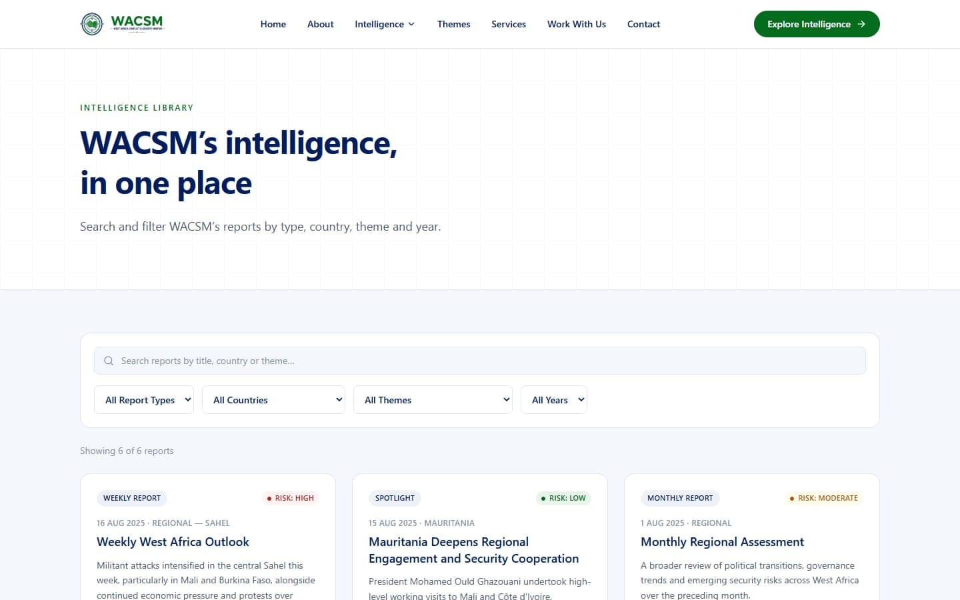Image resolution: width=960 pixels, height=600 pixels.
Task: Open the All Report Types dropdown
Action: pyautogui.click(x=144, y=400)
